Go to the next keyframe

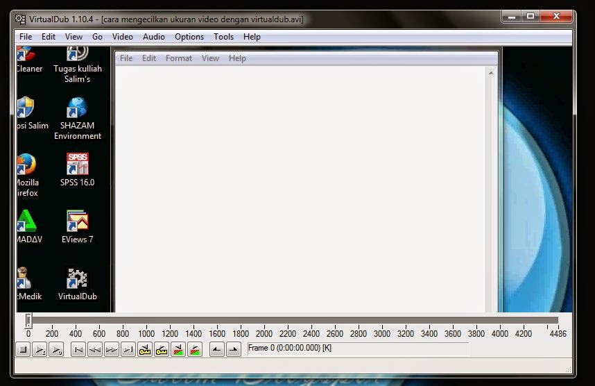[162, 349]
